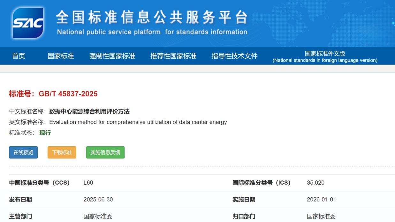Viewport: 395px width, 222px height.
Task: Go to 强制性国家标准 section
Action: click(112, 56)
